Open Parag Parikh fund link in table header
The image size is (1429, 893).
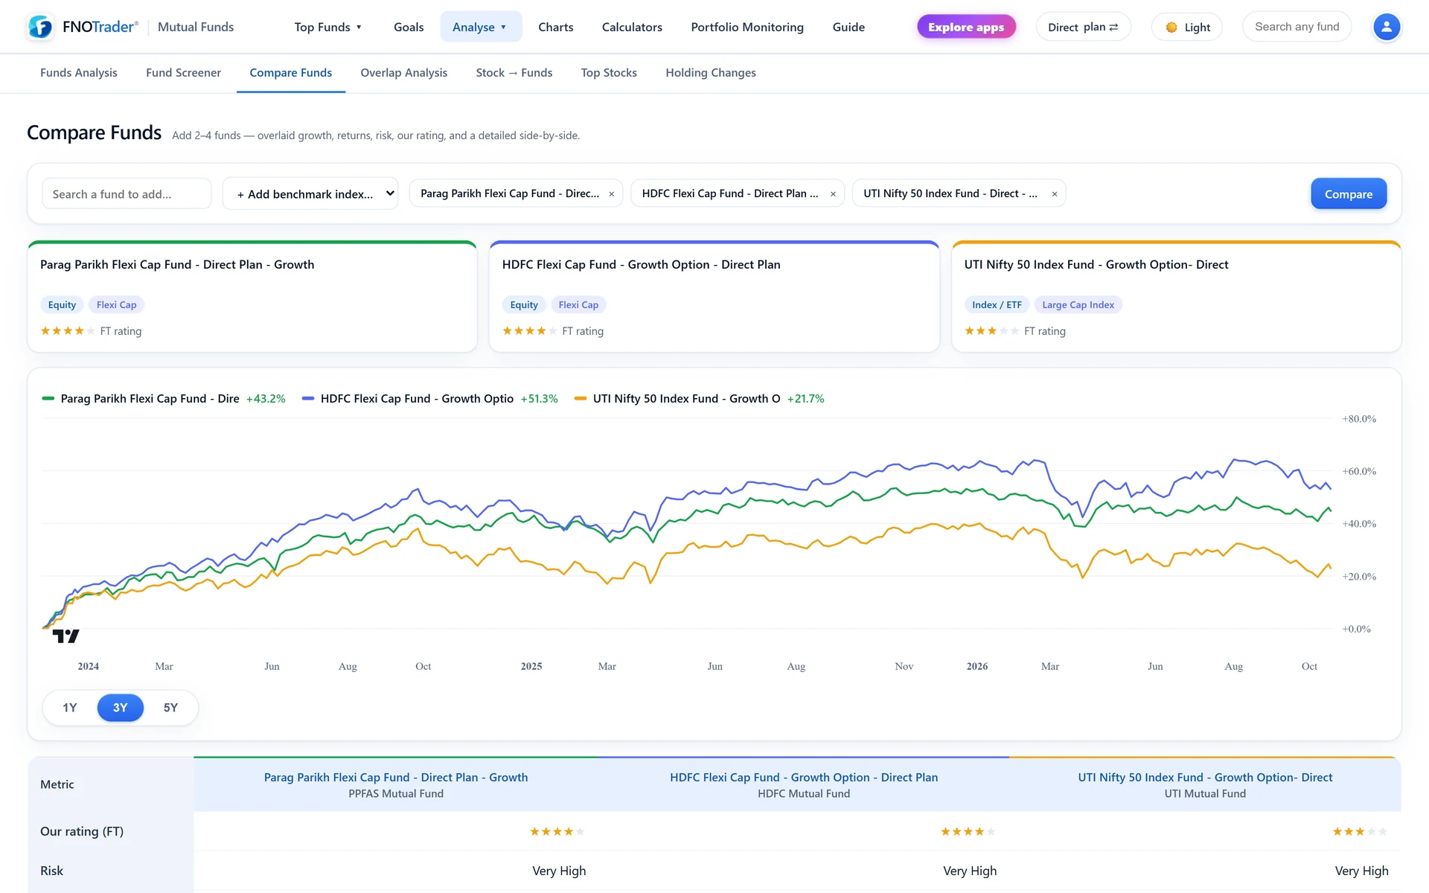click(x=396, y=777)
